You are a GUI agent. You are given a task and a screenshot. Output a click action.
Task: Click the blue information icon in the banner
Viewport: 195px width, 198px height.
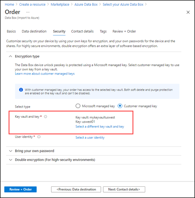21,90
